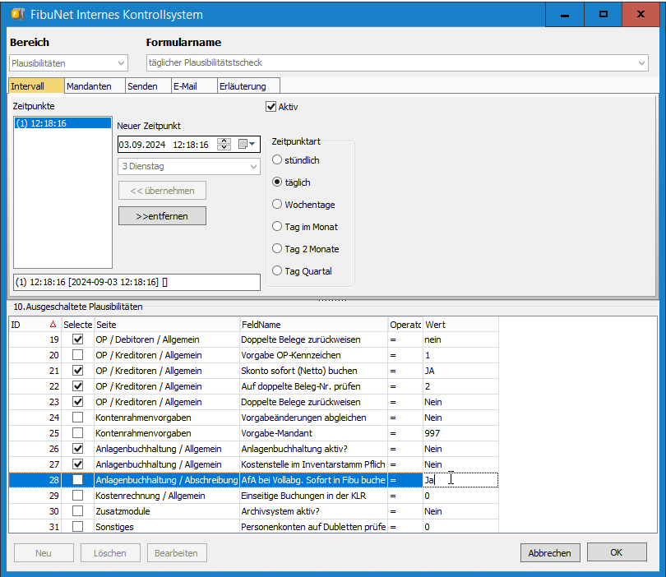The height and width of the screenshot is (577, 666).
Task: Click the Vorgabe-Mandant field name cell
Action: pyautogui.click(x=313, y=433)
